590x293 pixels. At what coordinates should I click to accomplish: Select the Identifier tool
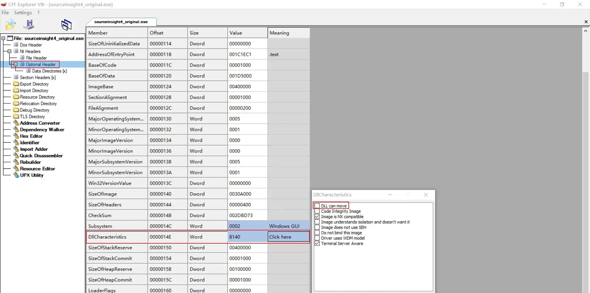(29, 142)
